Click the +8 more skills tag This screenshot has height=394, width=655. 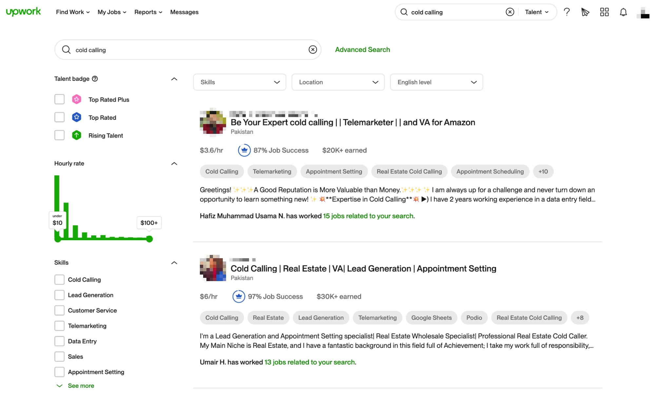click(580, 318)
